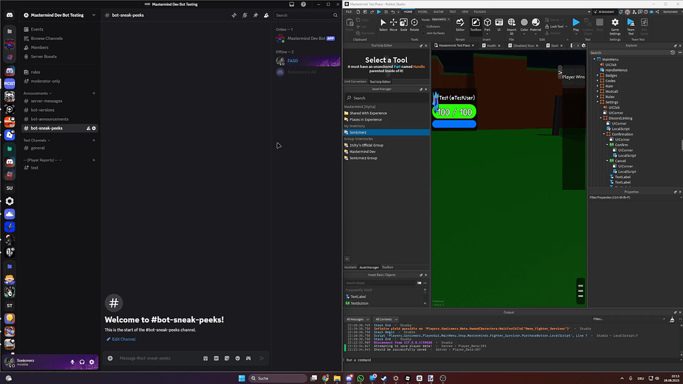Image resolution: width=683 pixels, height=384 pixels.
Task: Clear the Output window with the broom icon
Action: point(672,319)
